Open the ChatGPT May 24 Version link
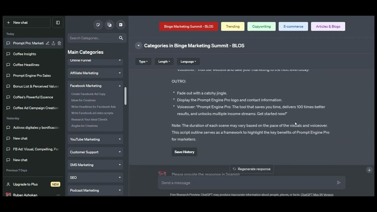 [317, 195]
